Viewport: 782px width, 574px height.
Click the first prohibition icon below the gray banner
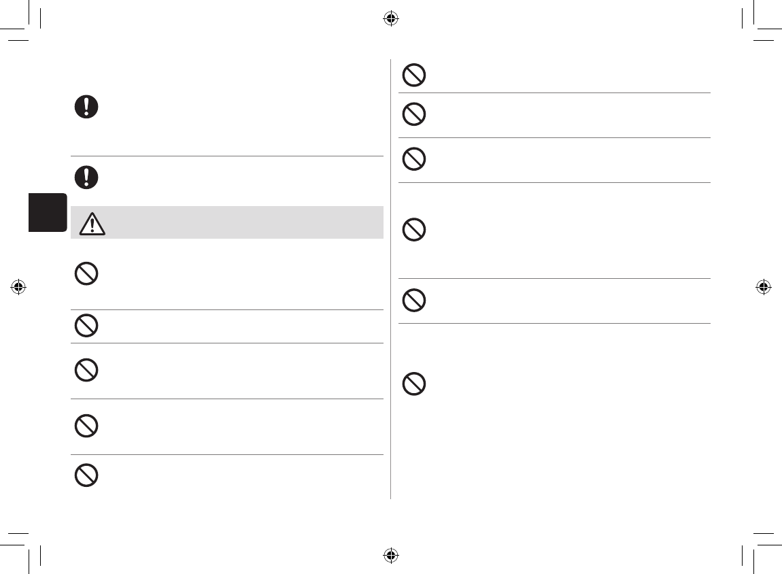(x=86, y=274)
